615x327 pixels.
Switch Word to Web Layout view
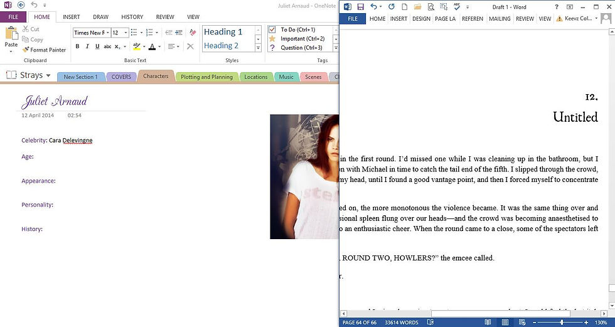[x=522, y=323]
